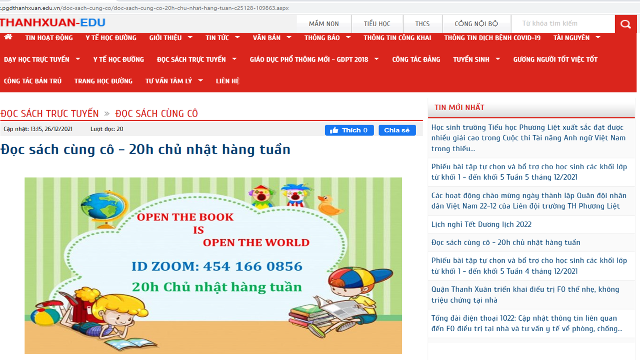Expand the GIÁO DỤC PHỔ THÔNG MỚI dropdown arrow

376,59
